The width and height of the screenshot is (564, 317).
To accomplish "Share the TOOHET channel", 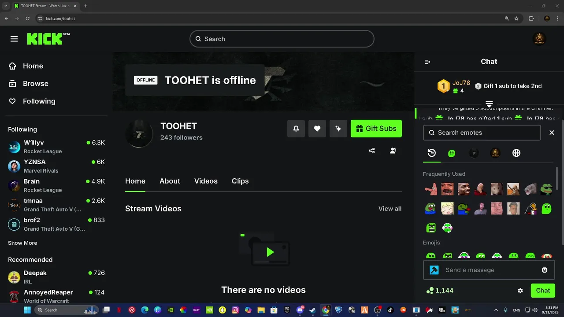I will [x=372, y=151].
